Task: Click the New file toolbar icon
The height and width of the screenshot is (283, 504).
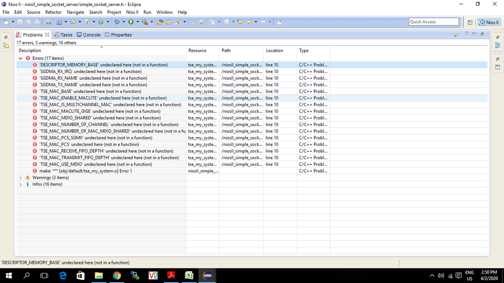Action: click(x=6, y=22)
